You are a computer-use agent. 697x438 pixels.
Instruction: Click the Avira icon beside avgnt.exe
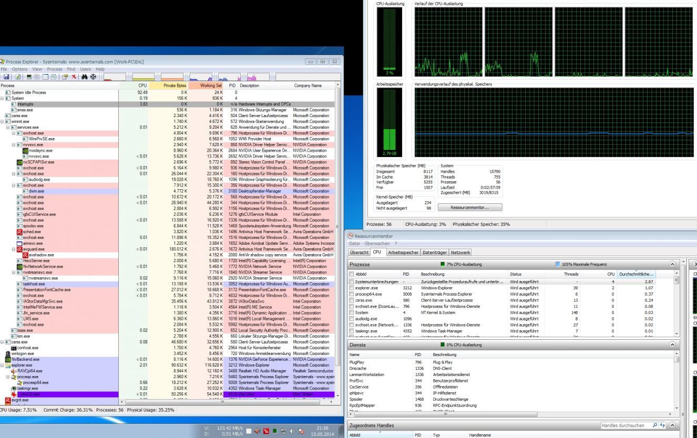coord(8,400)
